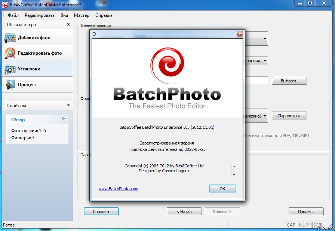Click the Add Photos step icon
The height and width of the screenshot is (231, 335).
10,38
